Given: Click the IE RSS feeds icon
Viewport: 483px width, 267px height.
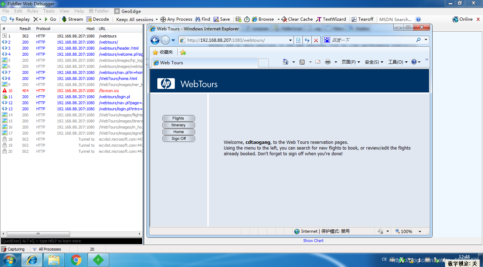Looking at the screenshot, I should click(x=302, y=62).
